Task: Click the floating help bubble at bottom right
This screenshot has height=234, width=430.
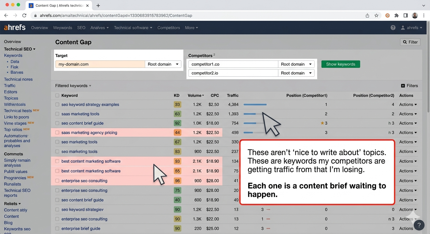Action: 419,225
